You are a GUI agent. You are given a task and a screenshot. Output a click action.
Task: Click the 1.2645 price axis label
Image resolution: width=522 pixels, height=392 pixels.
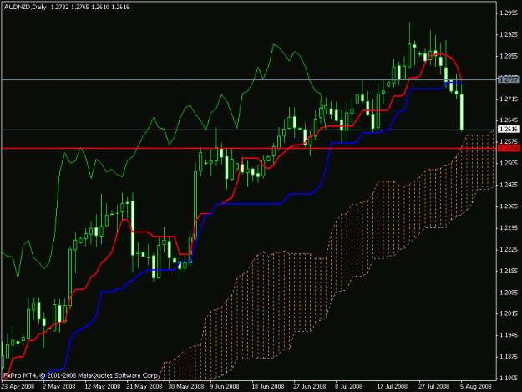pyautogui.click(x=509, y=120)
